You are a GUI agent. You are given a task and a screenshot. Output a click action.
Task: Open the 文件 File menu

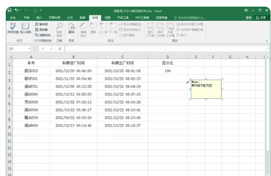(x=13, y=18)
